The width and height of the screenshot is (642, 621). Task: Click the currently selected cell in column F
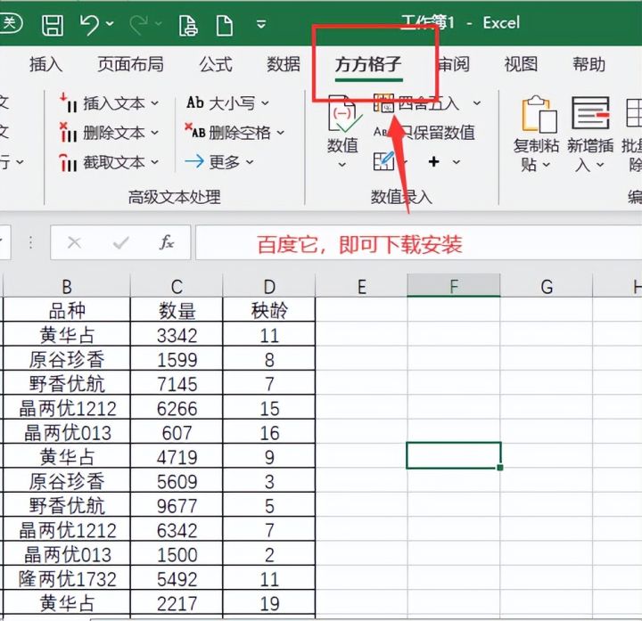tap(454, 455)
